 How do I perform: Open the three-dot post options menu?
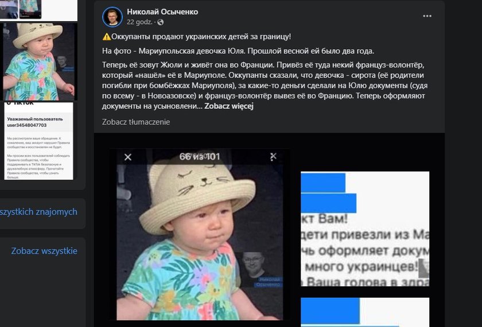(x=427, y=16)
